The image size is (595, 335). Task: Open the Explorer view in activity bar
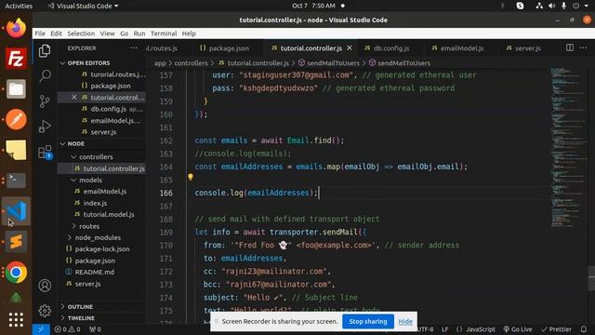[45, 51]
